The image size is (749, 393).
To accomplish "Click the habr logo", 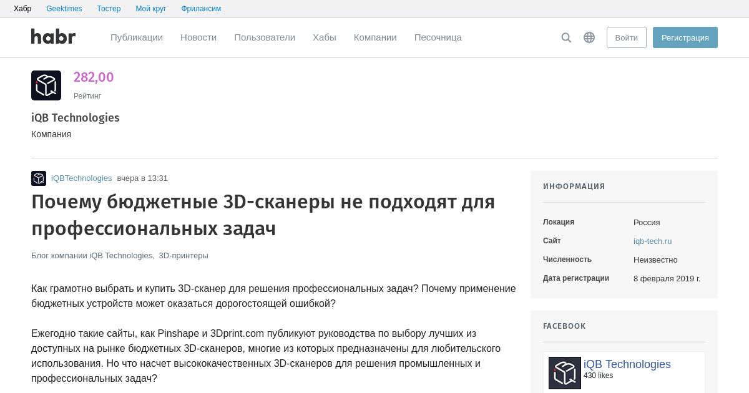I will [x=54, y=37].
